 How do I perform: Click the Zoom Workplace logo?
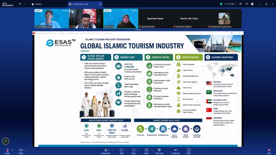[x=8, y=4]
